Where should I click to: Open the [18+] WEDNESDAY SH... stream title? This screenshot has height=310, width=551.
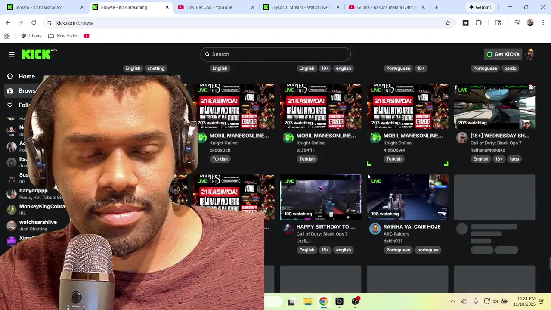click(500, 136)
